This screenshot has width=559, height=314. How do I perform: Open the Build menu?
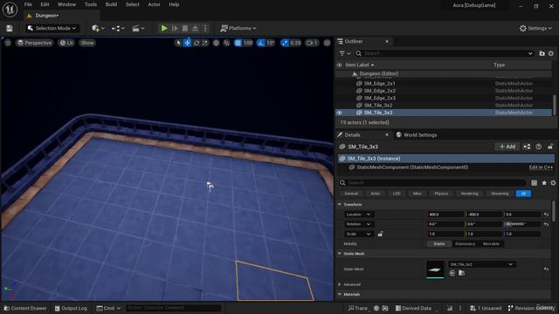[x=111, y=4]
